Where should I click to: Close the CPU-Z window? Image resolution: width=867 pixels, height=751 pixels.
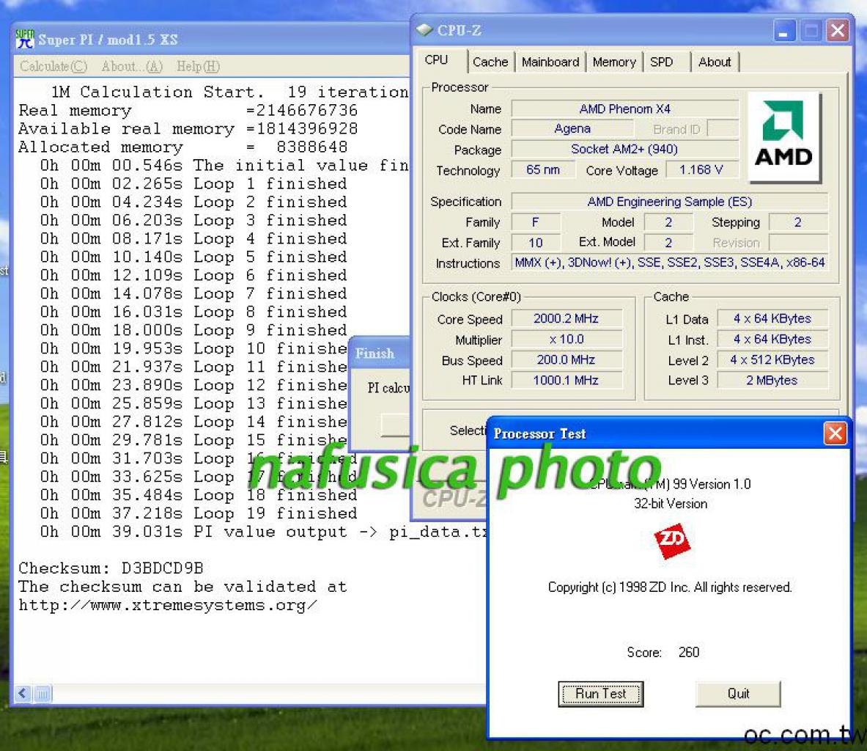tap(838, 31)
